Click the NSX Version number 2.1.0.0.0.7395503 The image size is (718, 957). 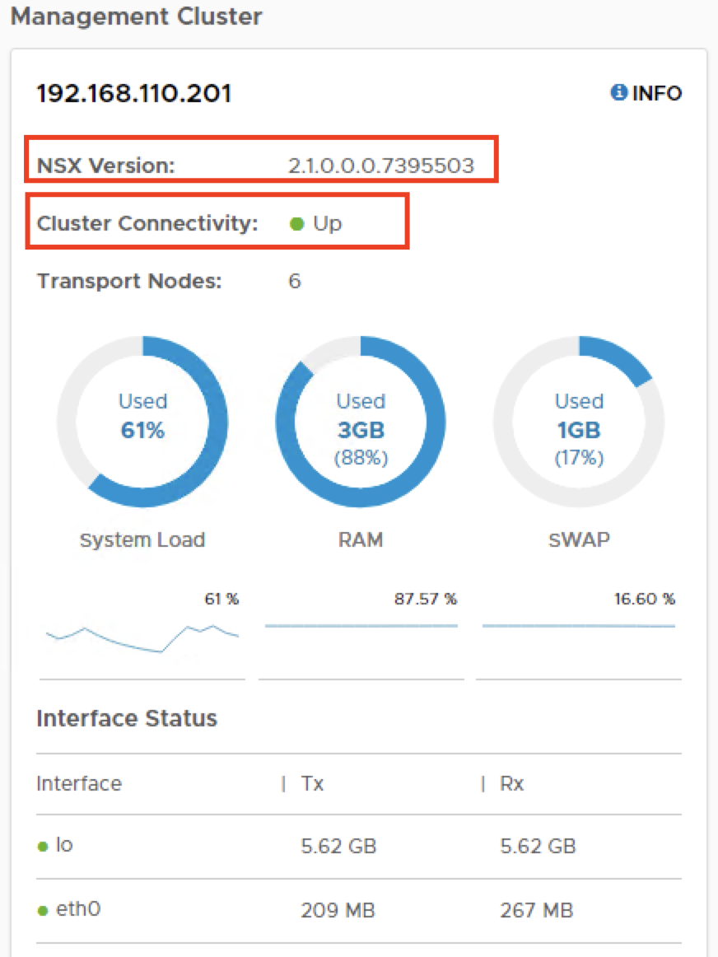[x=381, y=166]
